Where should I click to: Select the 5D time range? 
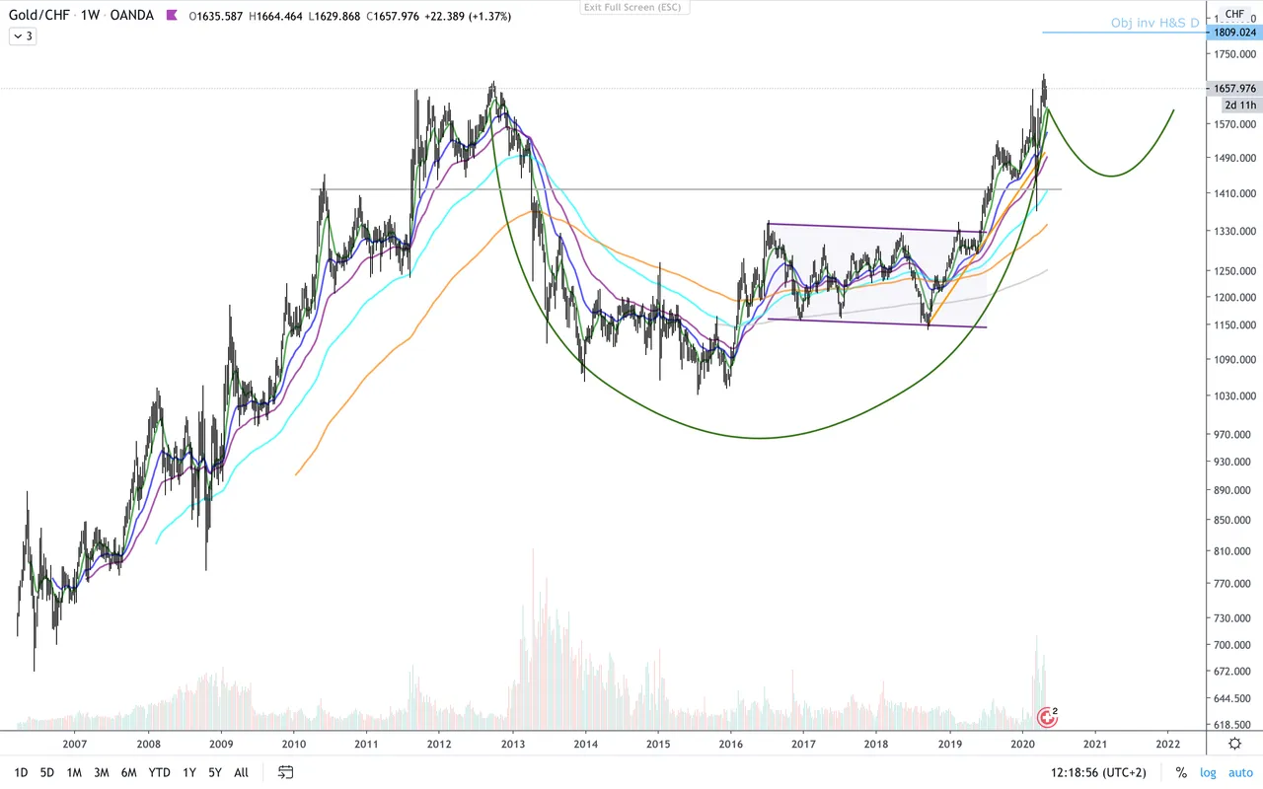(x=47, y=772)
